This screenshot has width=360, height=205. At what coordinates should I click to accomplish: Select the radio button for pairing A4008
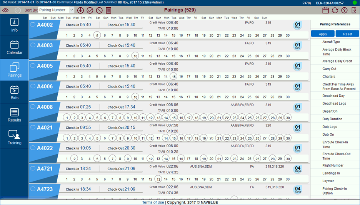[33, 106]
